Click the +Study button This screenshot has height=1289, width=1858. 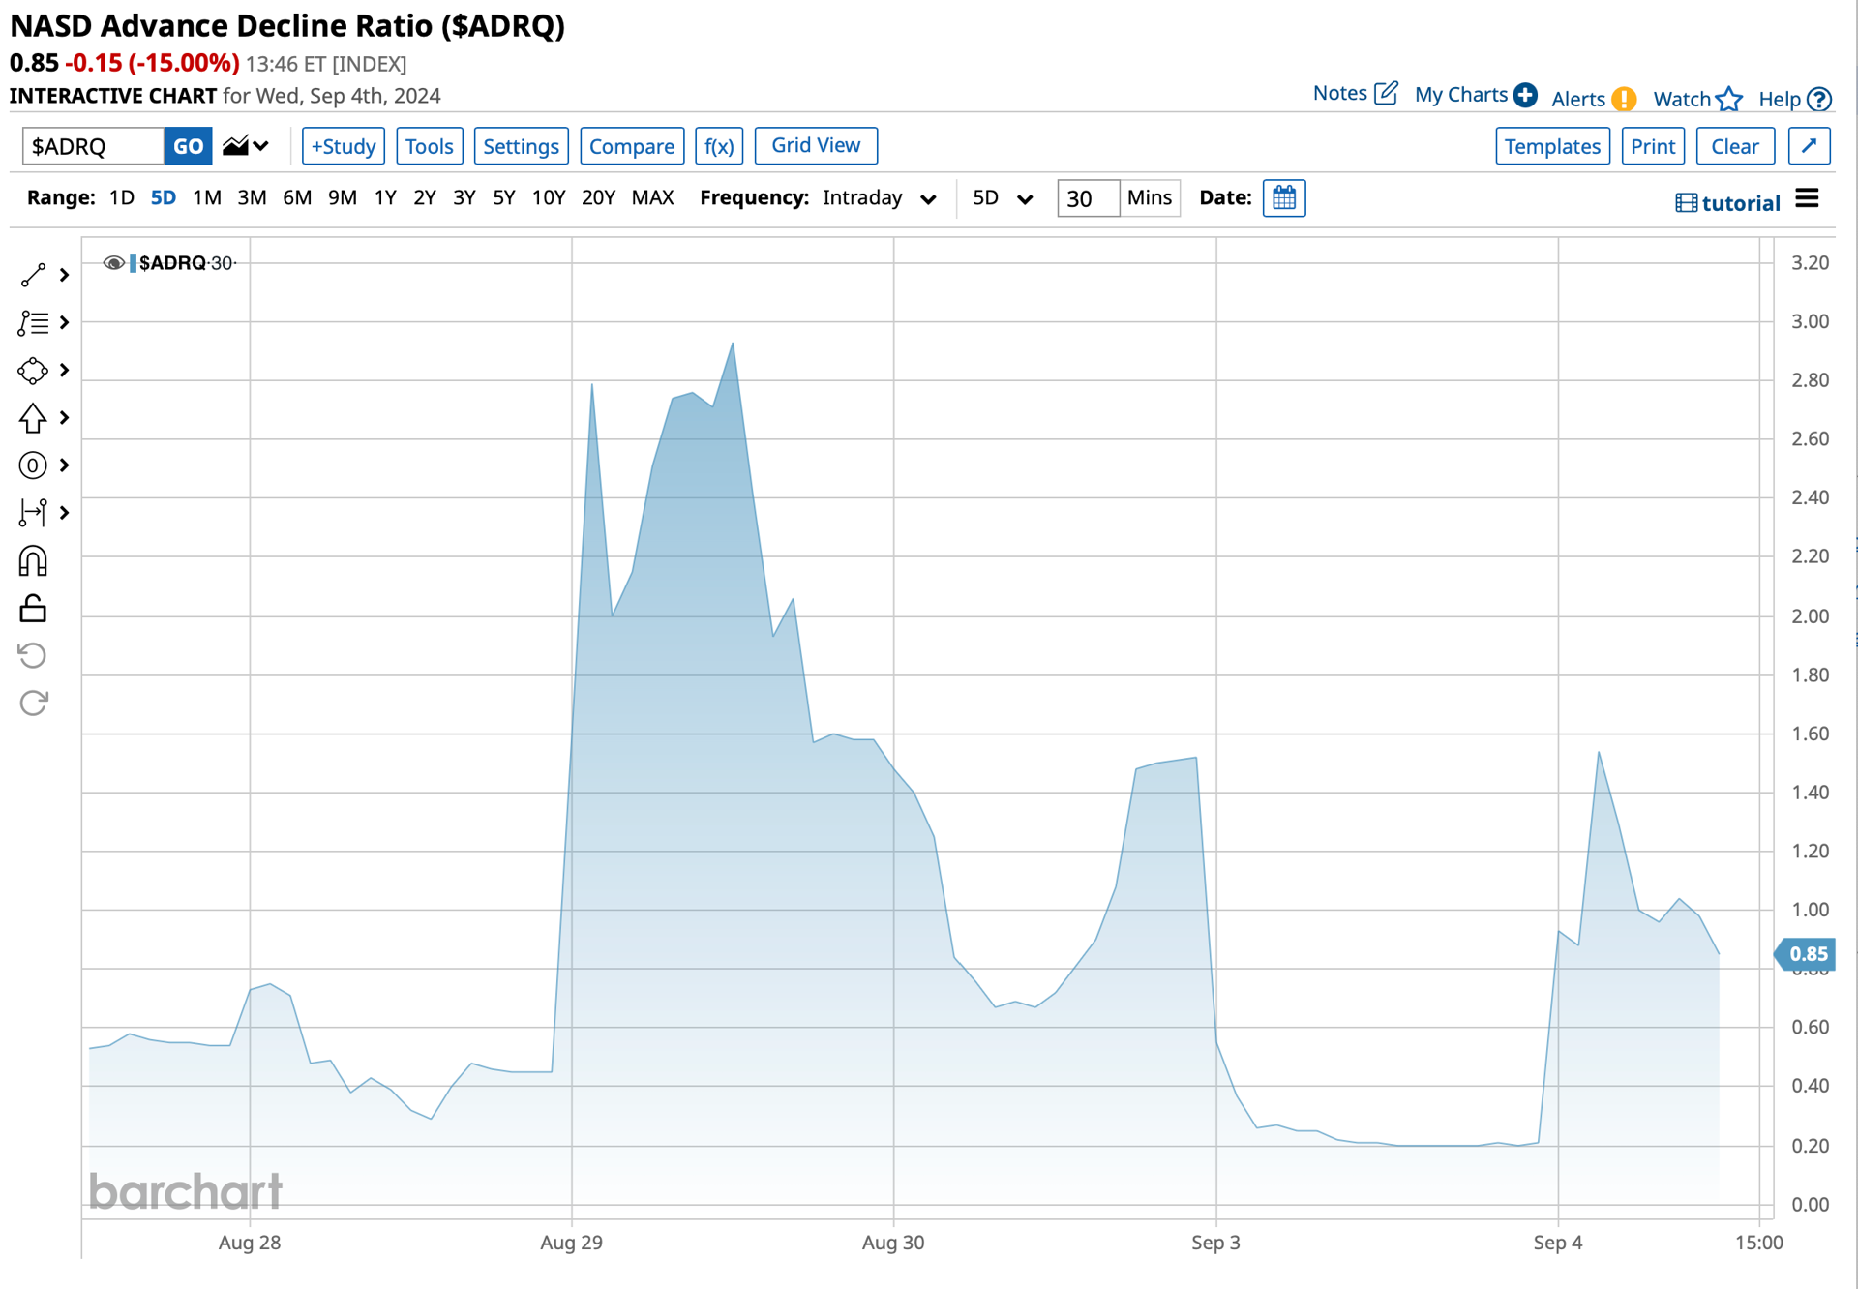pos(344,146)
